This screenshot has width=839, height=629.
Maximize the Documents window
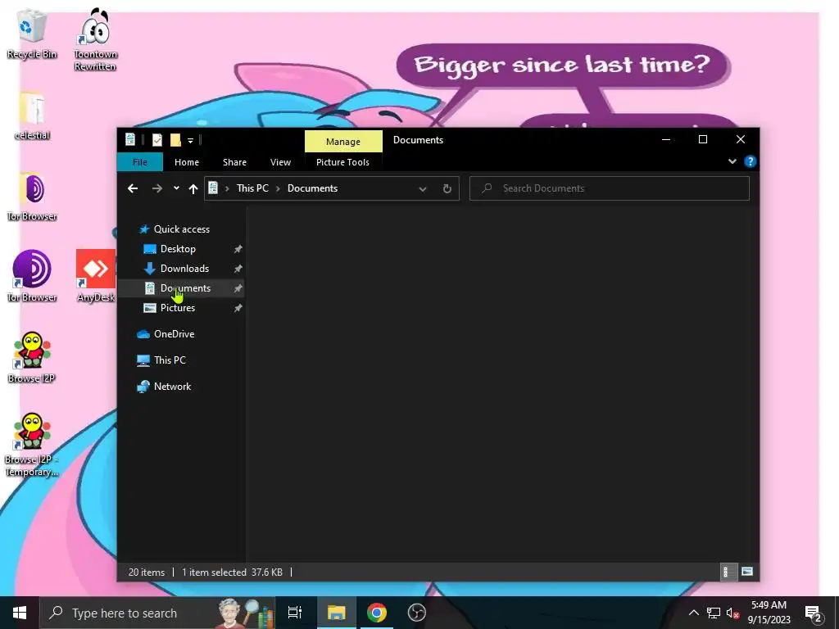(703, 139)
